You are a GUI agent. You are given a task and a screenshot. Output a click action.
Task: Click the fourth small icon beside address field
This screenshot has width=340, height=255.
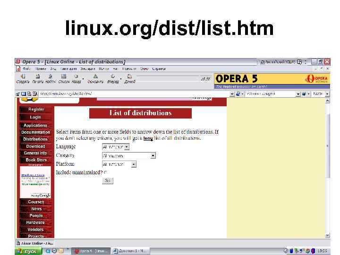click(35, 94)
